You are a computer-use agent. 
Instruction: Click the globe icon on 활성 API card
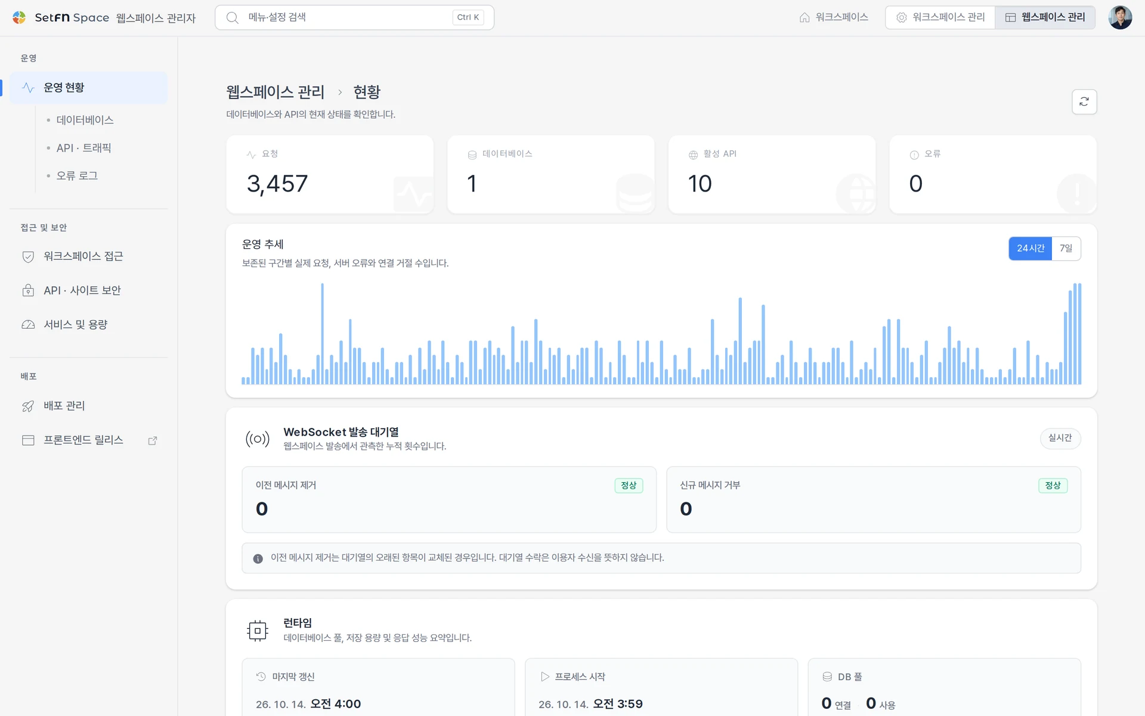(x=693, y=155)
